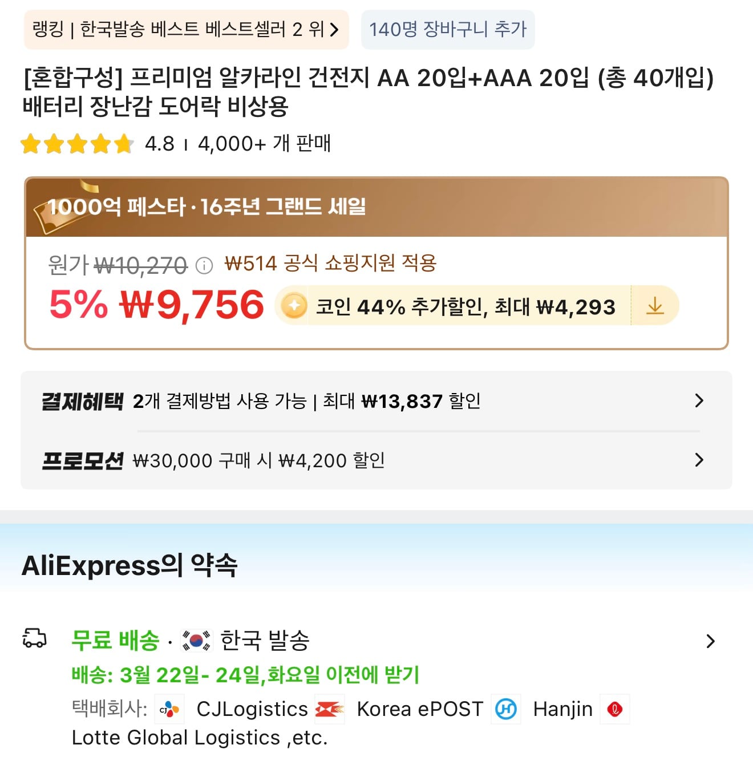The width and height of the screenshot is (753, 765).
Task: Click the delivery truck icon in shipping section
Action: [36, 640]
